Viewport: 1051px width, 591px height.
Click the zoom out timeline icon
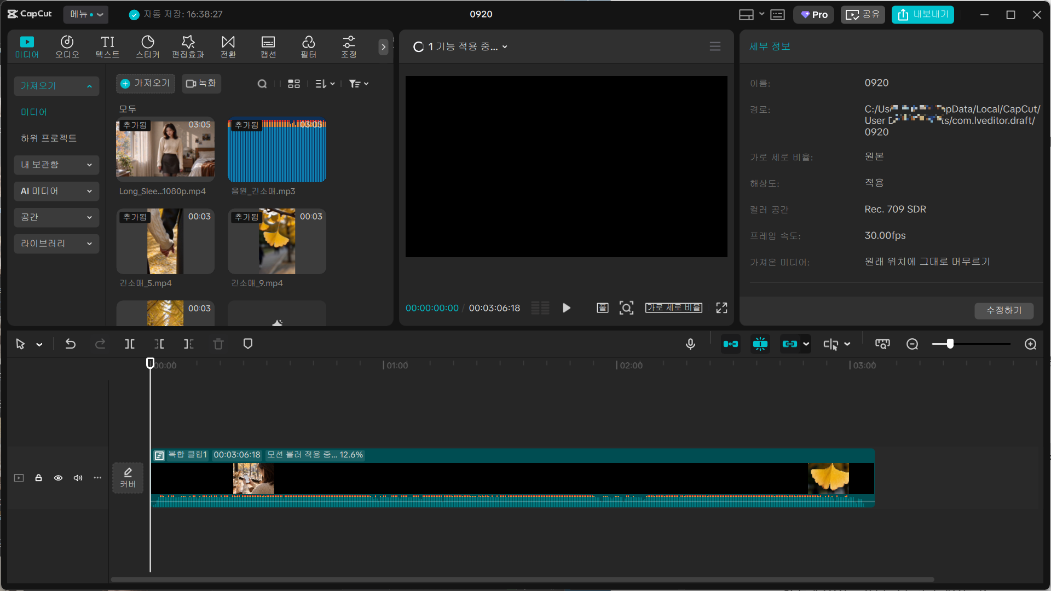tap(913, 344)
